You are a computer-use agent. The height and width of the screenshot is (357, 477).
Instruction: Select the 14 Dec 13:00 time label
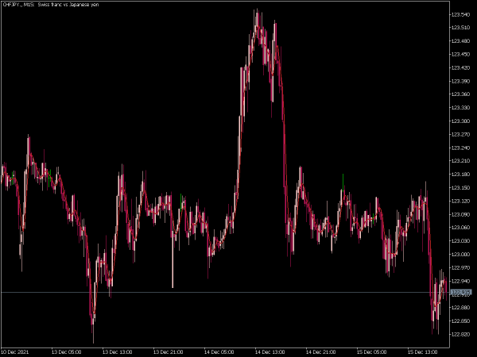(x=270, y=352)
